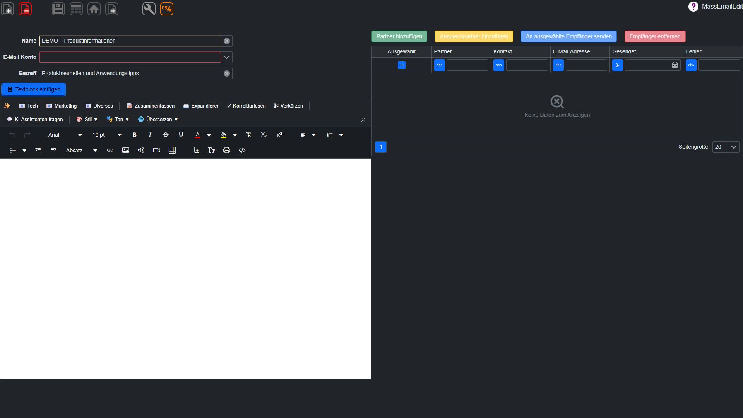The height and width of the screenshot is (418, 743).
Task: Click Ansprechpartner hinzufügen button
Action: (x=474, y=36)
